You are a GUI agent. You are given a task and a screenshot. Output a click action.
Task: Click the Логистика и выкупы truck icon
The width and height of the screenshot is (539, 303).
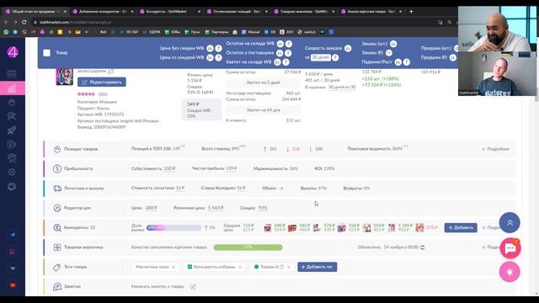pos(57,189)
